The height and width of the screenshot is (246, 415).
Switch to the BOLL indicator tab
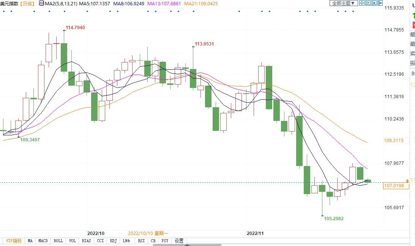[58, 241]
